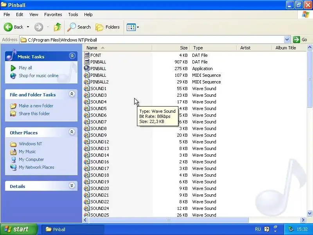
Task: Select the SOUND7 file icon
Action: coord(86,122)
